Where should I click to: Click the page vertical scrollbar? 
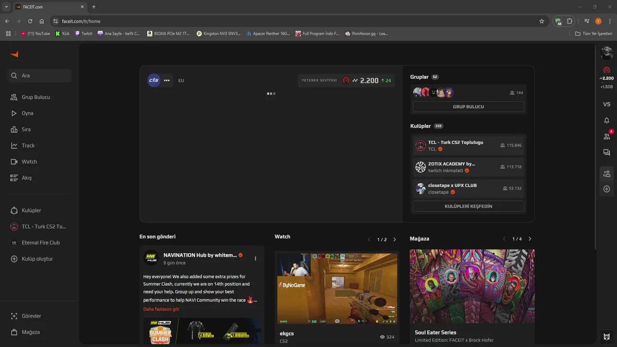(x=595, y=147)
